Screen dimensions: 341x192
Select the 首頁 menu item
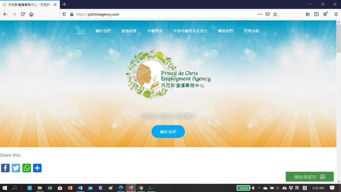tap(81, 31)
